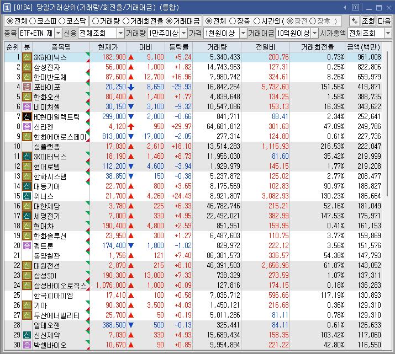Open the 시가총액 전체조회 dropdown

(388, 33)
